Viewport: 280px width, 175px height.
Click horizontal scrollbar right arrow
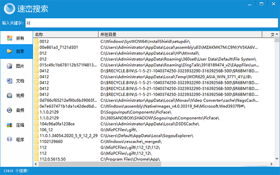pyautogui.click(x=271, y=164)
